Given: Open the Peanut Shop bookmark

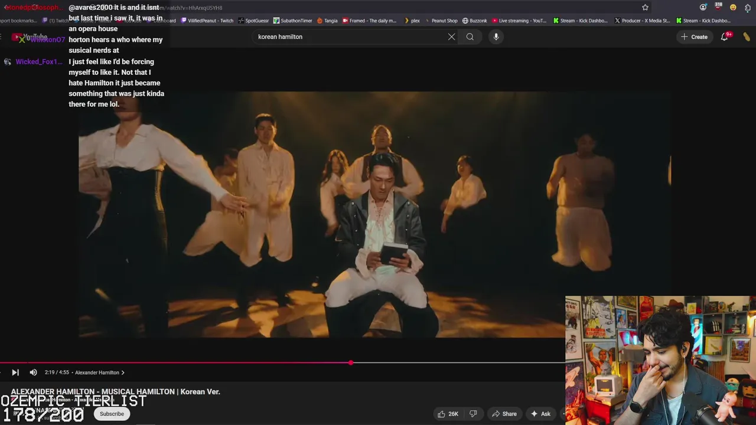Looking at the screenshot, I should point(441,21).
